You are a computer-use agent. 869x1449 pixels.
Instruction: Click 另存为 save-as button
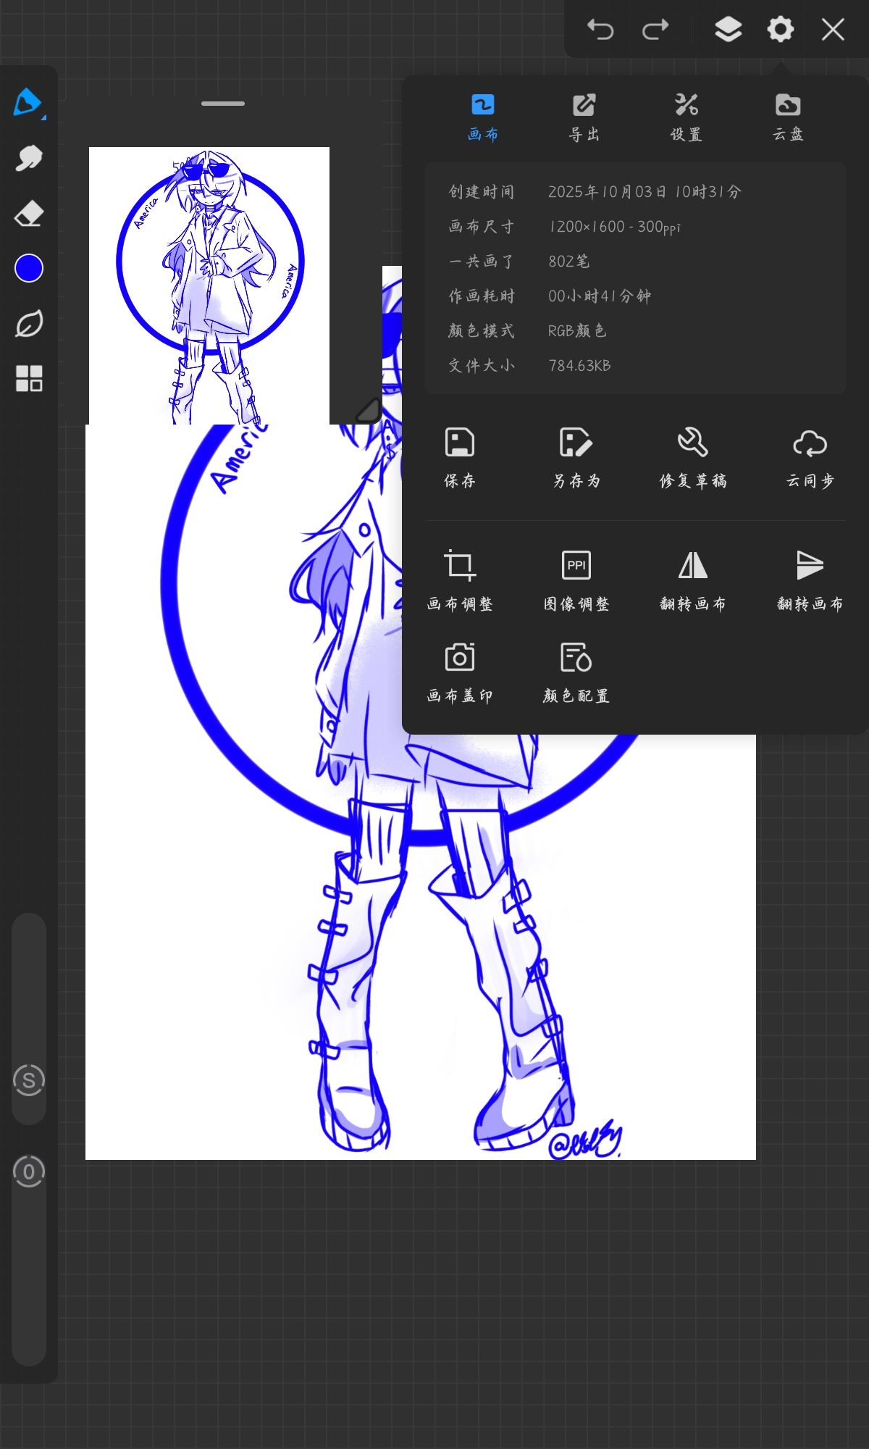(576, 456)
